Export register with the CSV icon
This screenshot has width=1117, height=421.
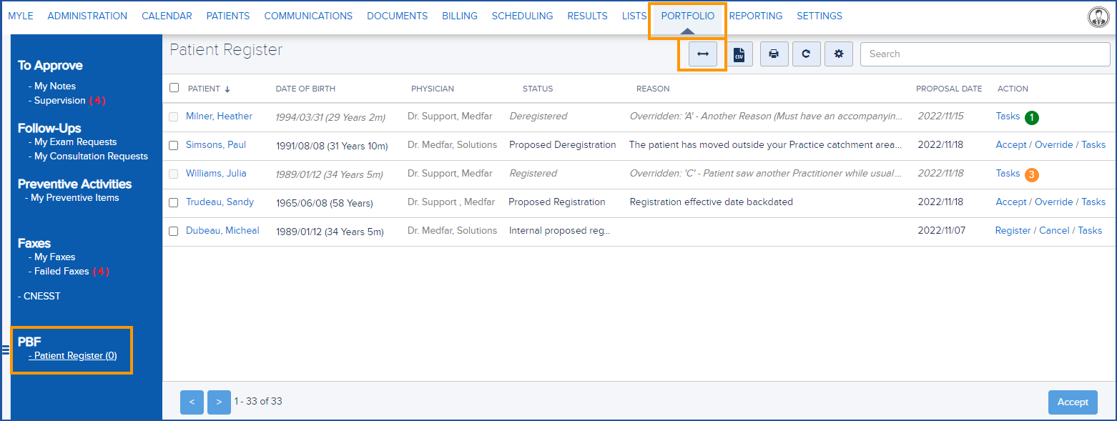739,54
